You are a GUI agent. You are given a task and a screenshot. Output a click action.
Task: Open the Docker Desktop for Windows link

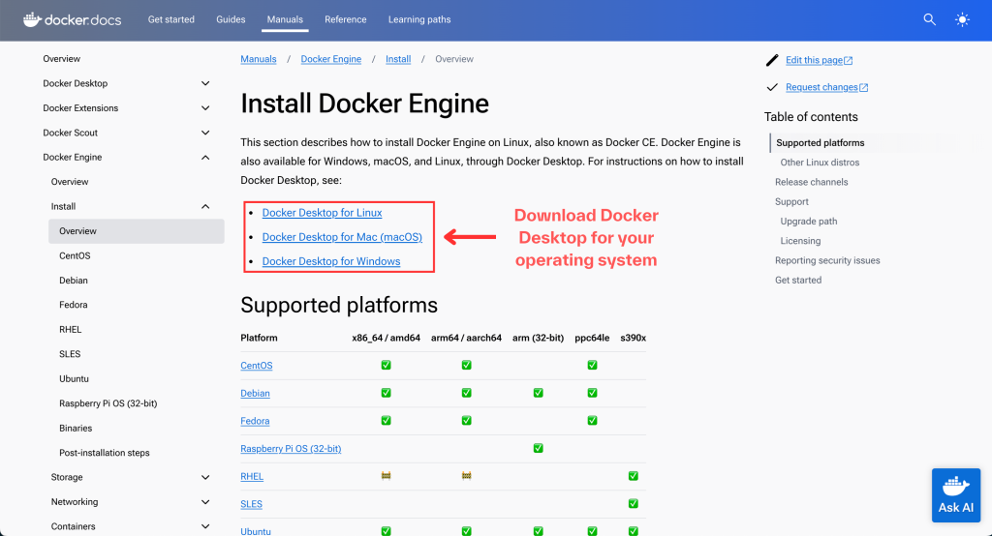[331, 261]
